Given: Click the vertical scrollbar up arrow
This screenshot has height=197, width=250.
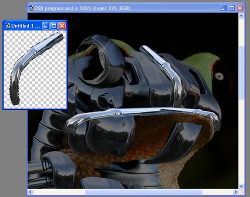Looking at the screenshot, I should 241,16.
